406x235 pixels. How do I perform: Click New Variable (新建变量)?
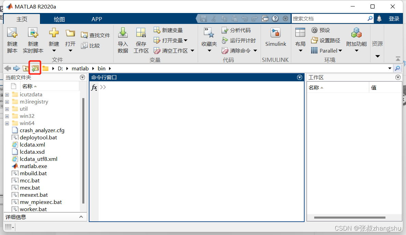point(168,30)
